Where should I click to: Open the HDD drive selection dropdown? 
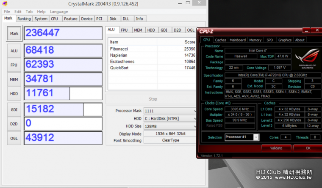tap(170, 118)
